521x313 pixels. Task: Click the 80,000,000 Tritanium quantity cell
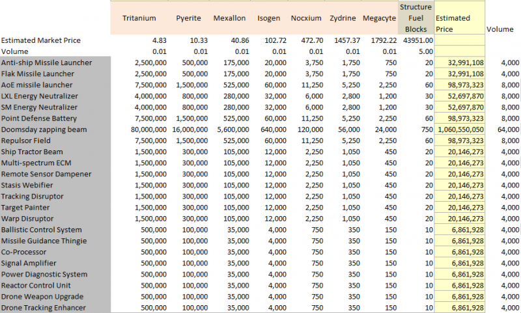pos(145,129)
